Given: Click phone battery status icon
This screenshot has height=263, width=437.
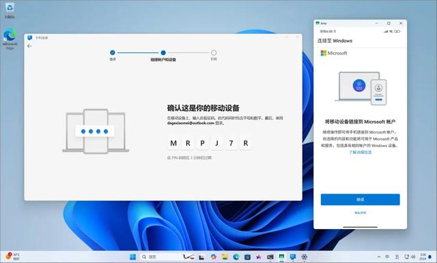Looking at the screenshot, I should tap(397, 31).
